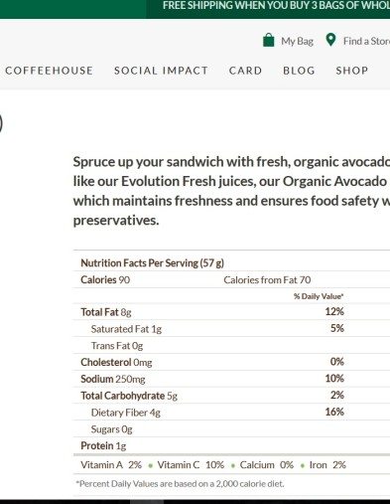Select the Card menu item
Viewport: 390px width, 504px height.
coord(245,71)
